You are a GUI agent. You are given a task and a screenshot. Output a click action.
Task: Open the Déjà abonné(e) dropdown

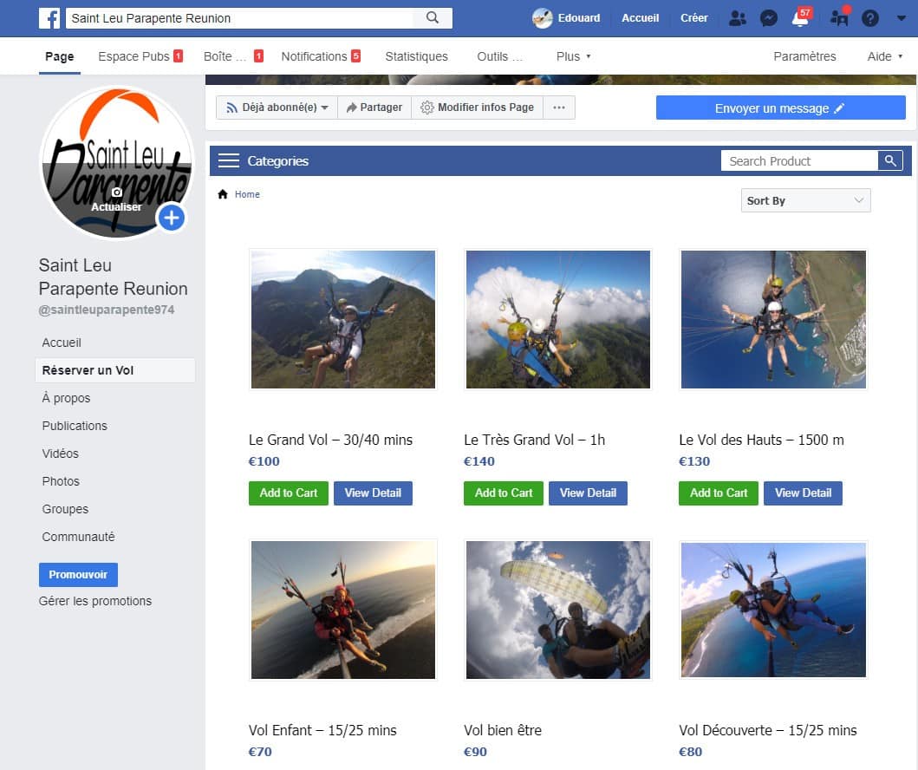tap(277, 108)
